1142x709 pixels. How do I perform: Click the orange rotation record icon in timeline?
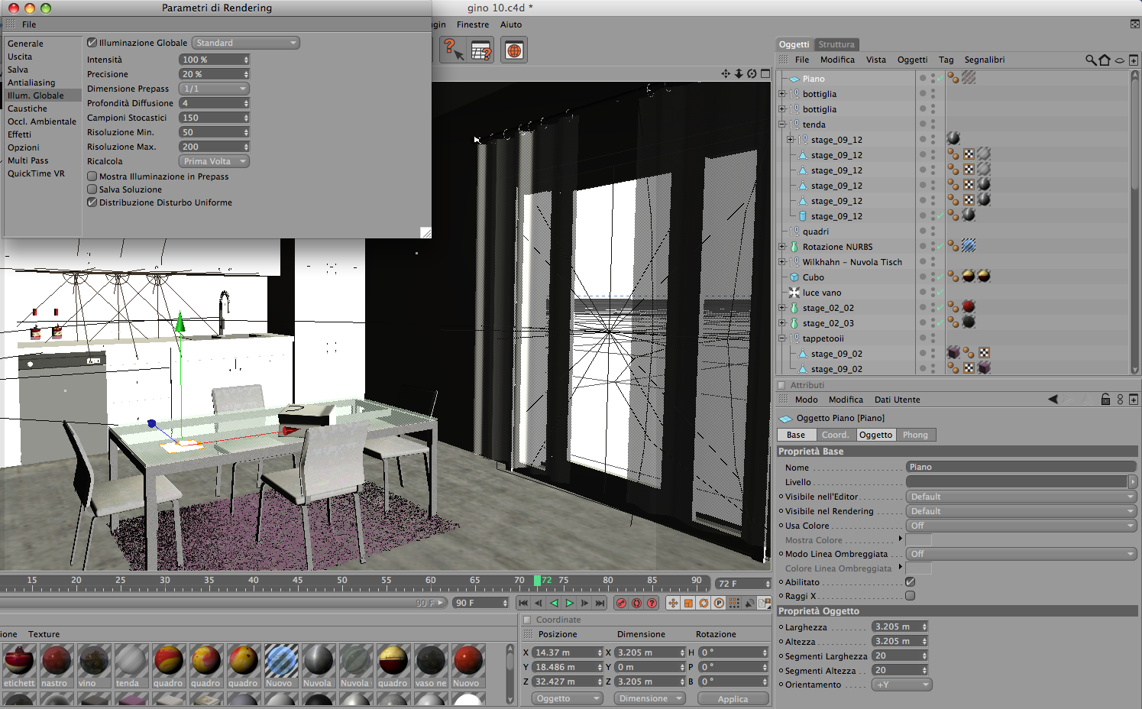click(704, 603)
